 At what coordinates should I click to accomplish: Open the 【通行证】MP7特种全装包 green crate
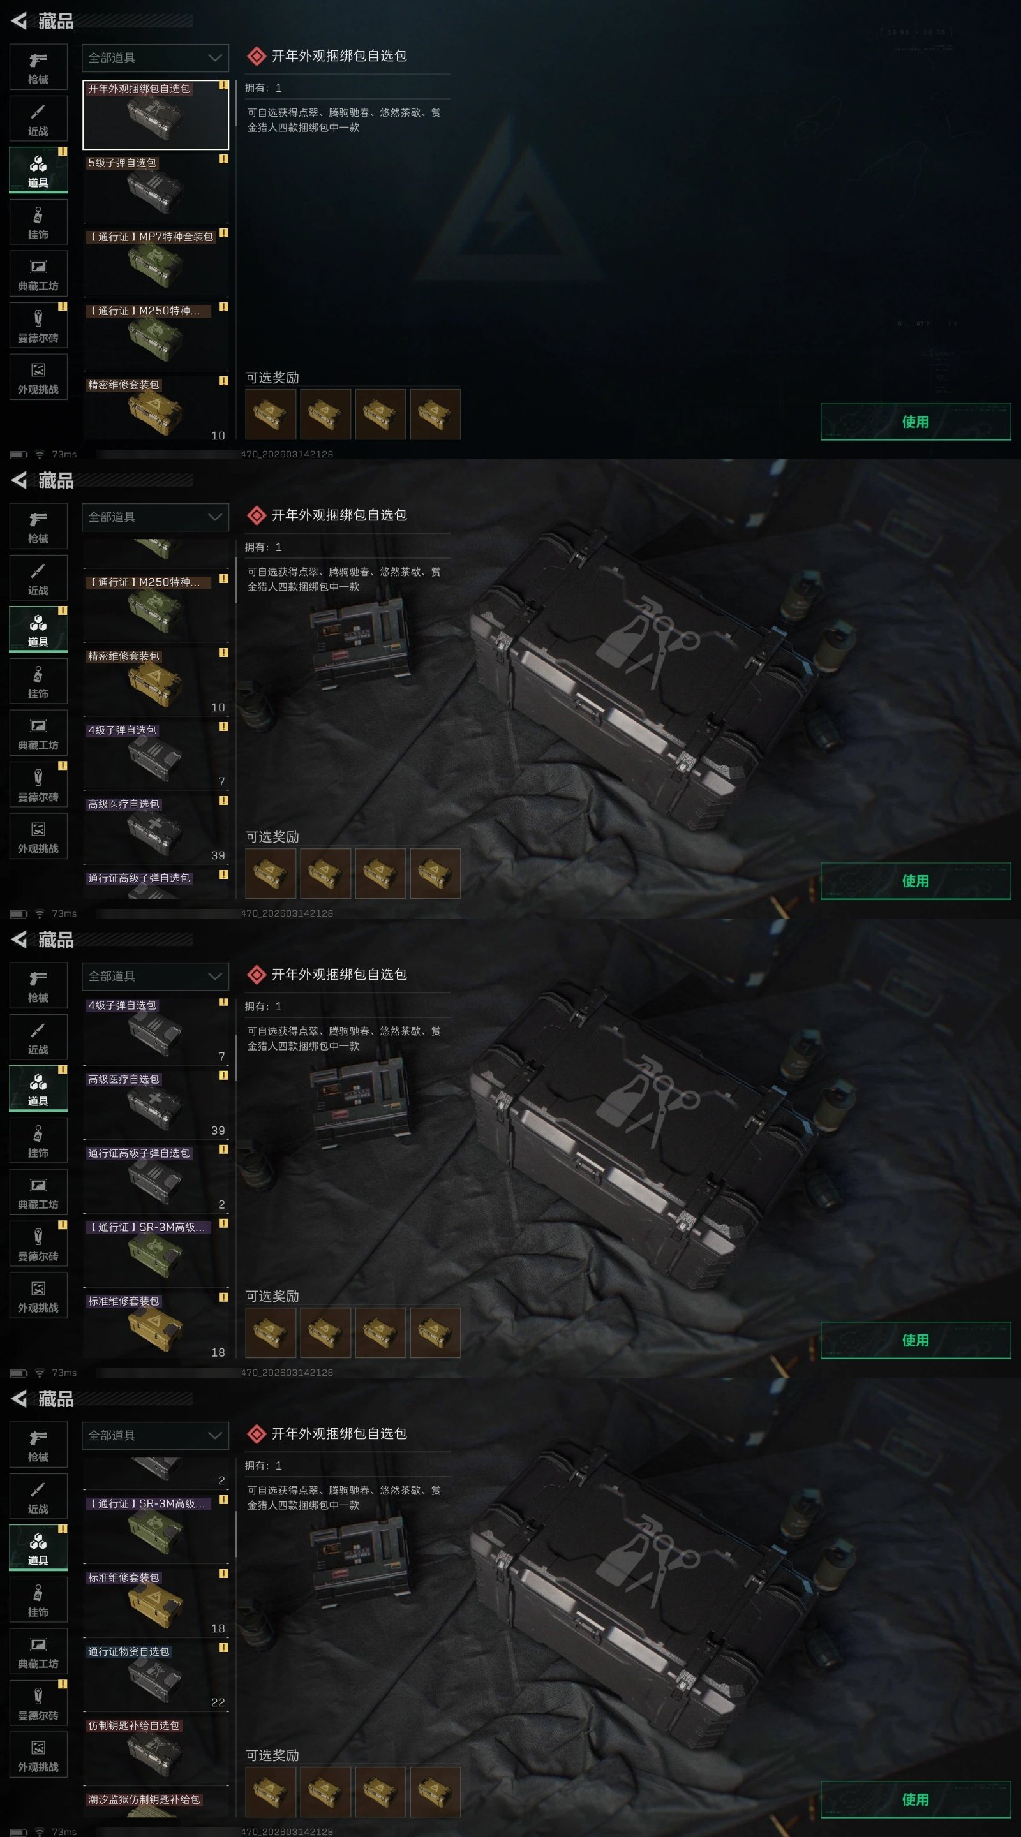[x=156, y=262]
